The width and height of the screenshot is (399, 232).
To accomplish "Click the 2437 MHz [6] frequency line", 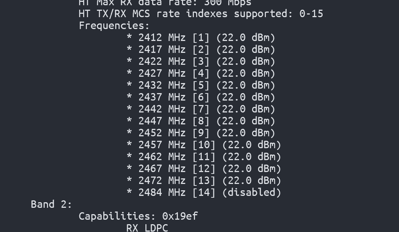I will pyautogui.click(x=201, y=97).
